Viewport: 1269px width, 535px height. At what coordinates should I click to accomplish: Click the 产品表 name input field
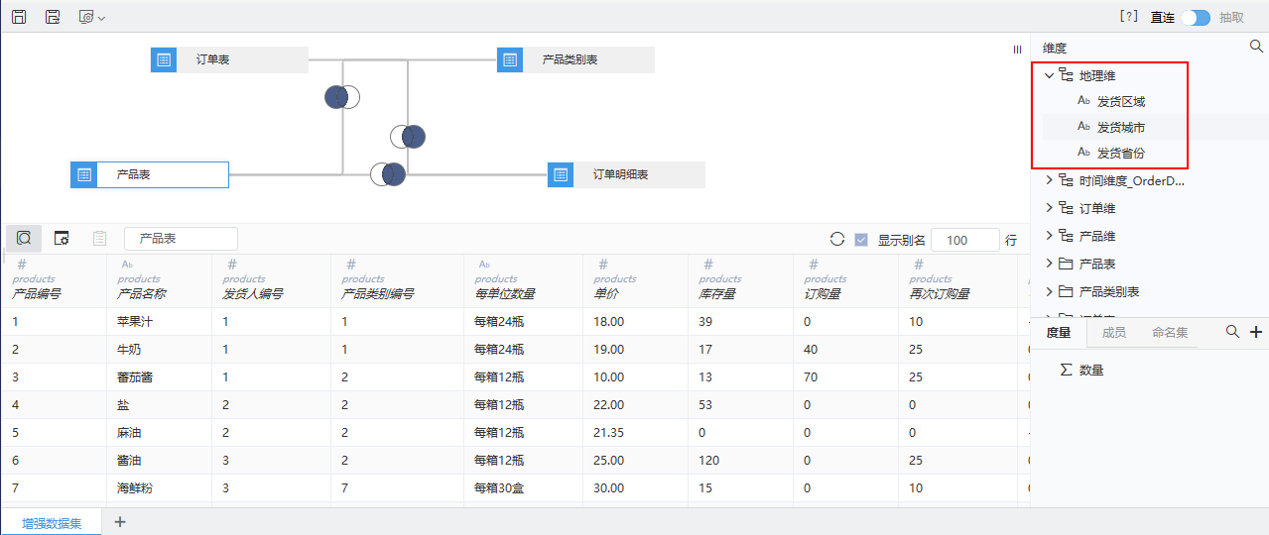pos(181,239)
